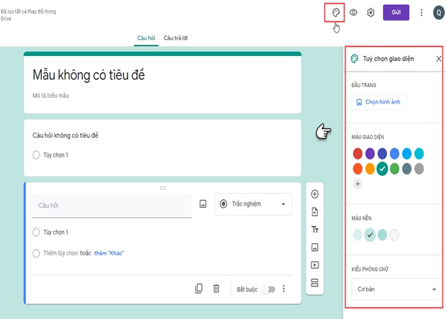Pick the indigo theme color
446x319 pixels.
[382, 154]
